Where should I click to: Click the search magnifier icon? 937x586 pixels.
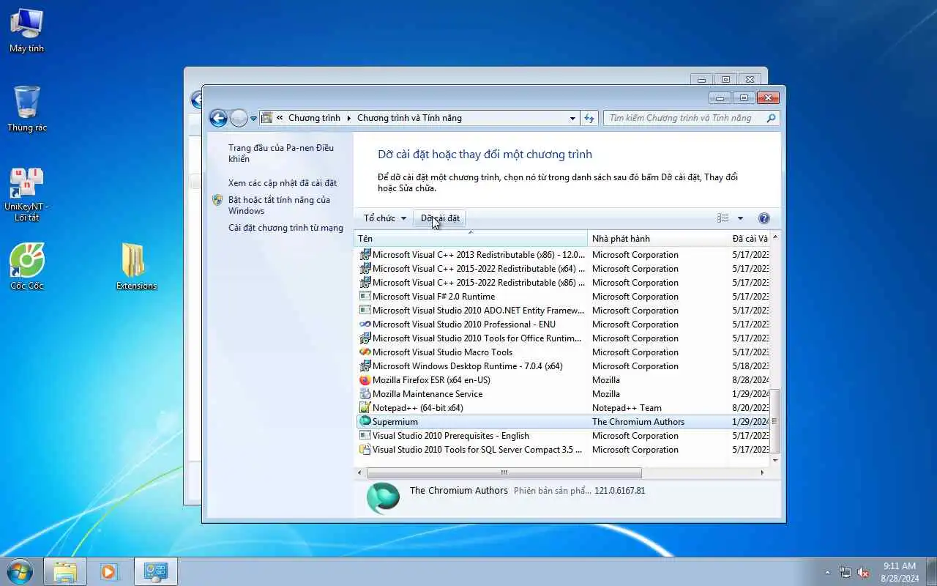(771, 118)
